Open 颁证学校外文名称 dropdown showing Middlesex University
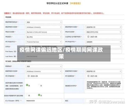 (x=44, y=27)
